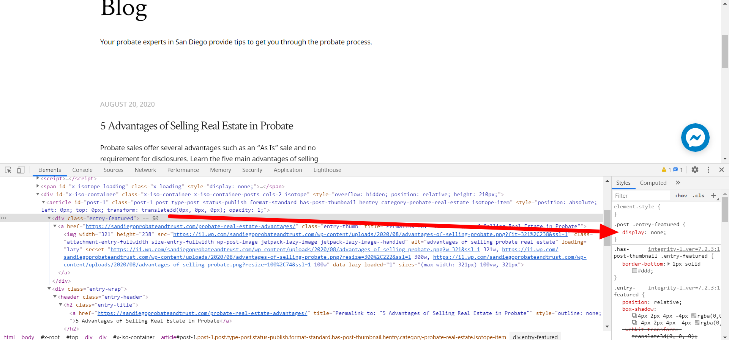
Task: Open the Console tab
Action: pyautogui.click(x=82, y=170)
